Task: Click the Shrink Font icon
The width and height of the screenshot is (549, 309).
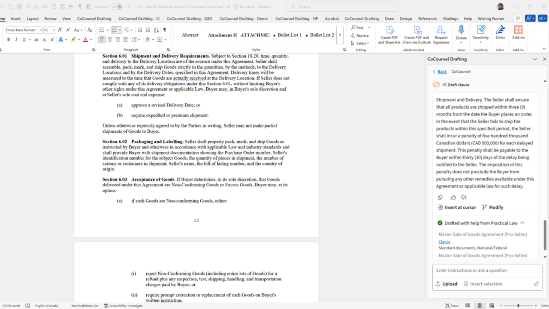Action: tap(68, 30)
